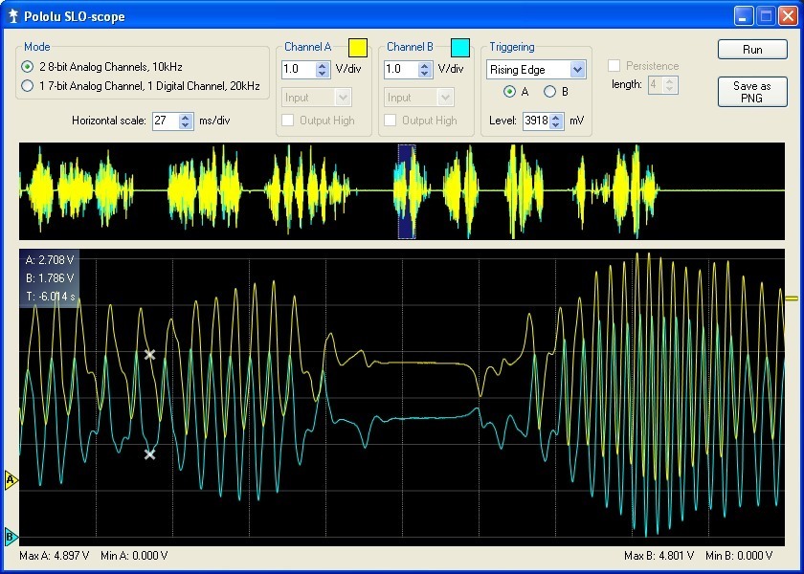Select 2 8-bit Analog Channels mode
Viewport: 804px width, 574px height.
28,66
